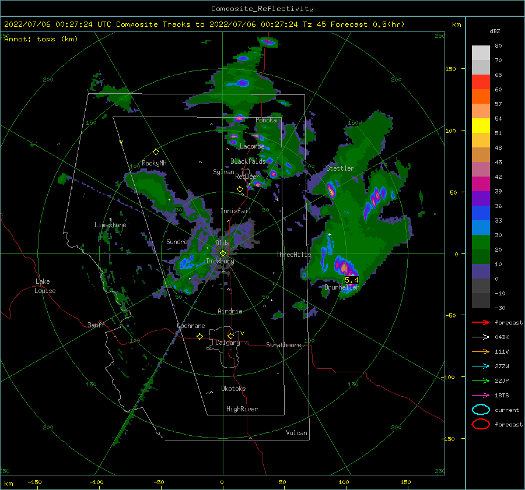Click the Didsbury city label
This screenshot has width=525, height=490.
220,261
